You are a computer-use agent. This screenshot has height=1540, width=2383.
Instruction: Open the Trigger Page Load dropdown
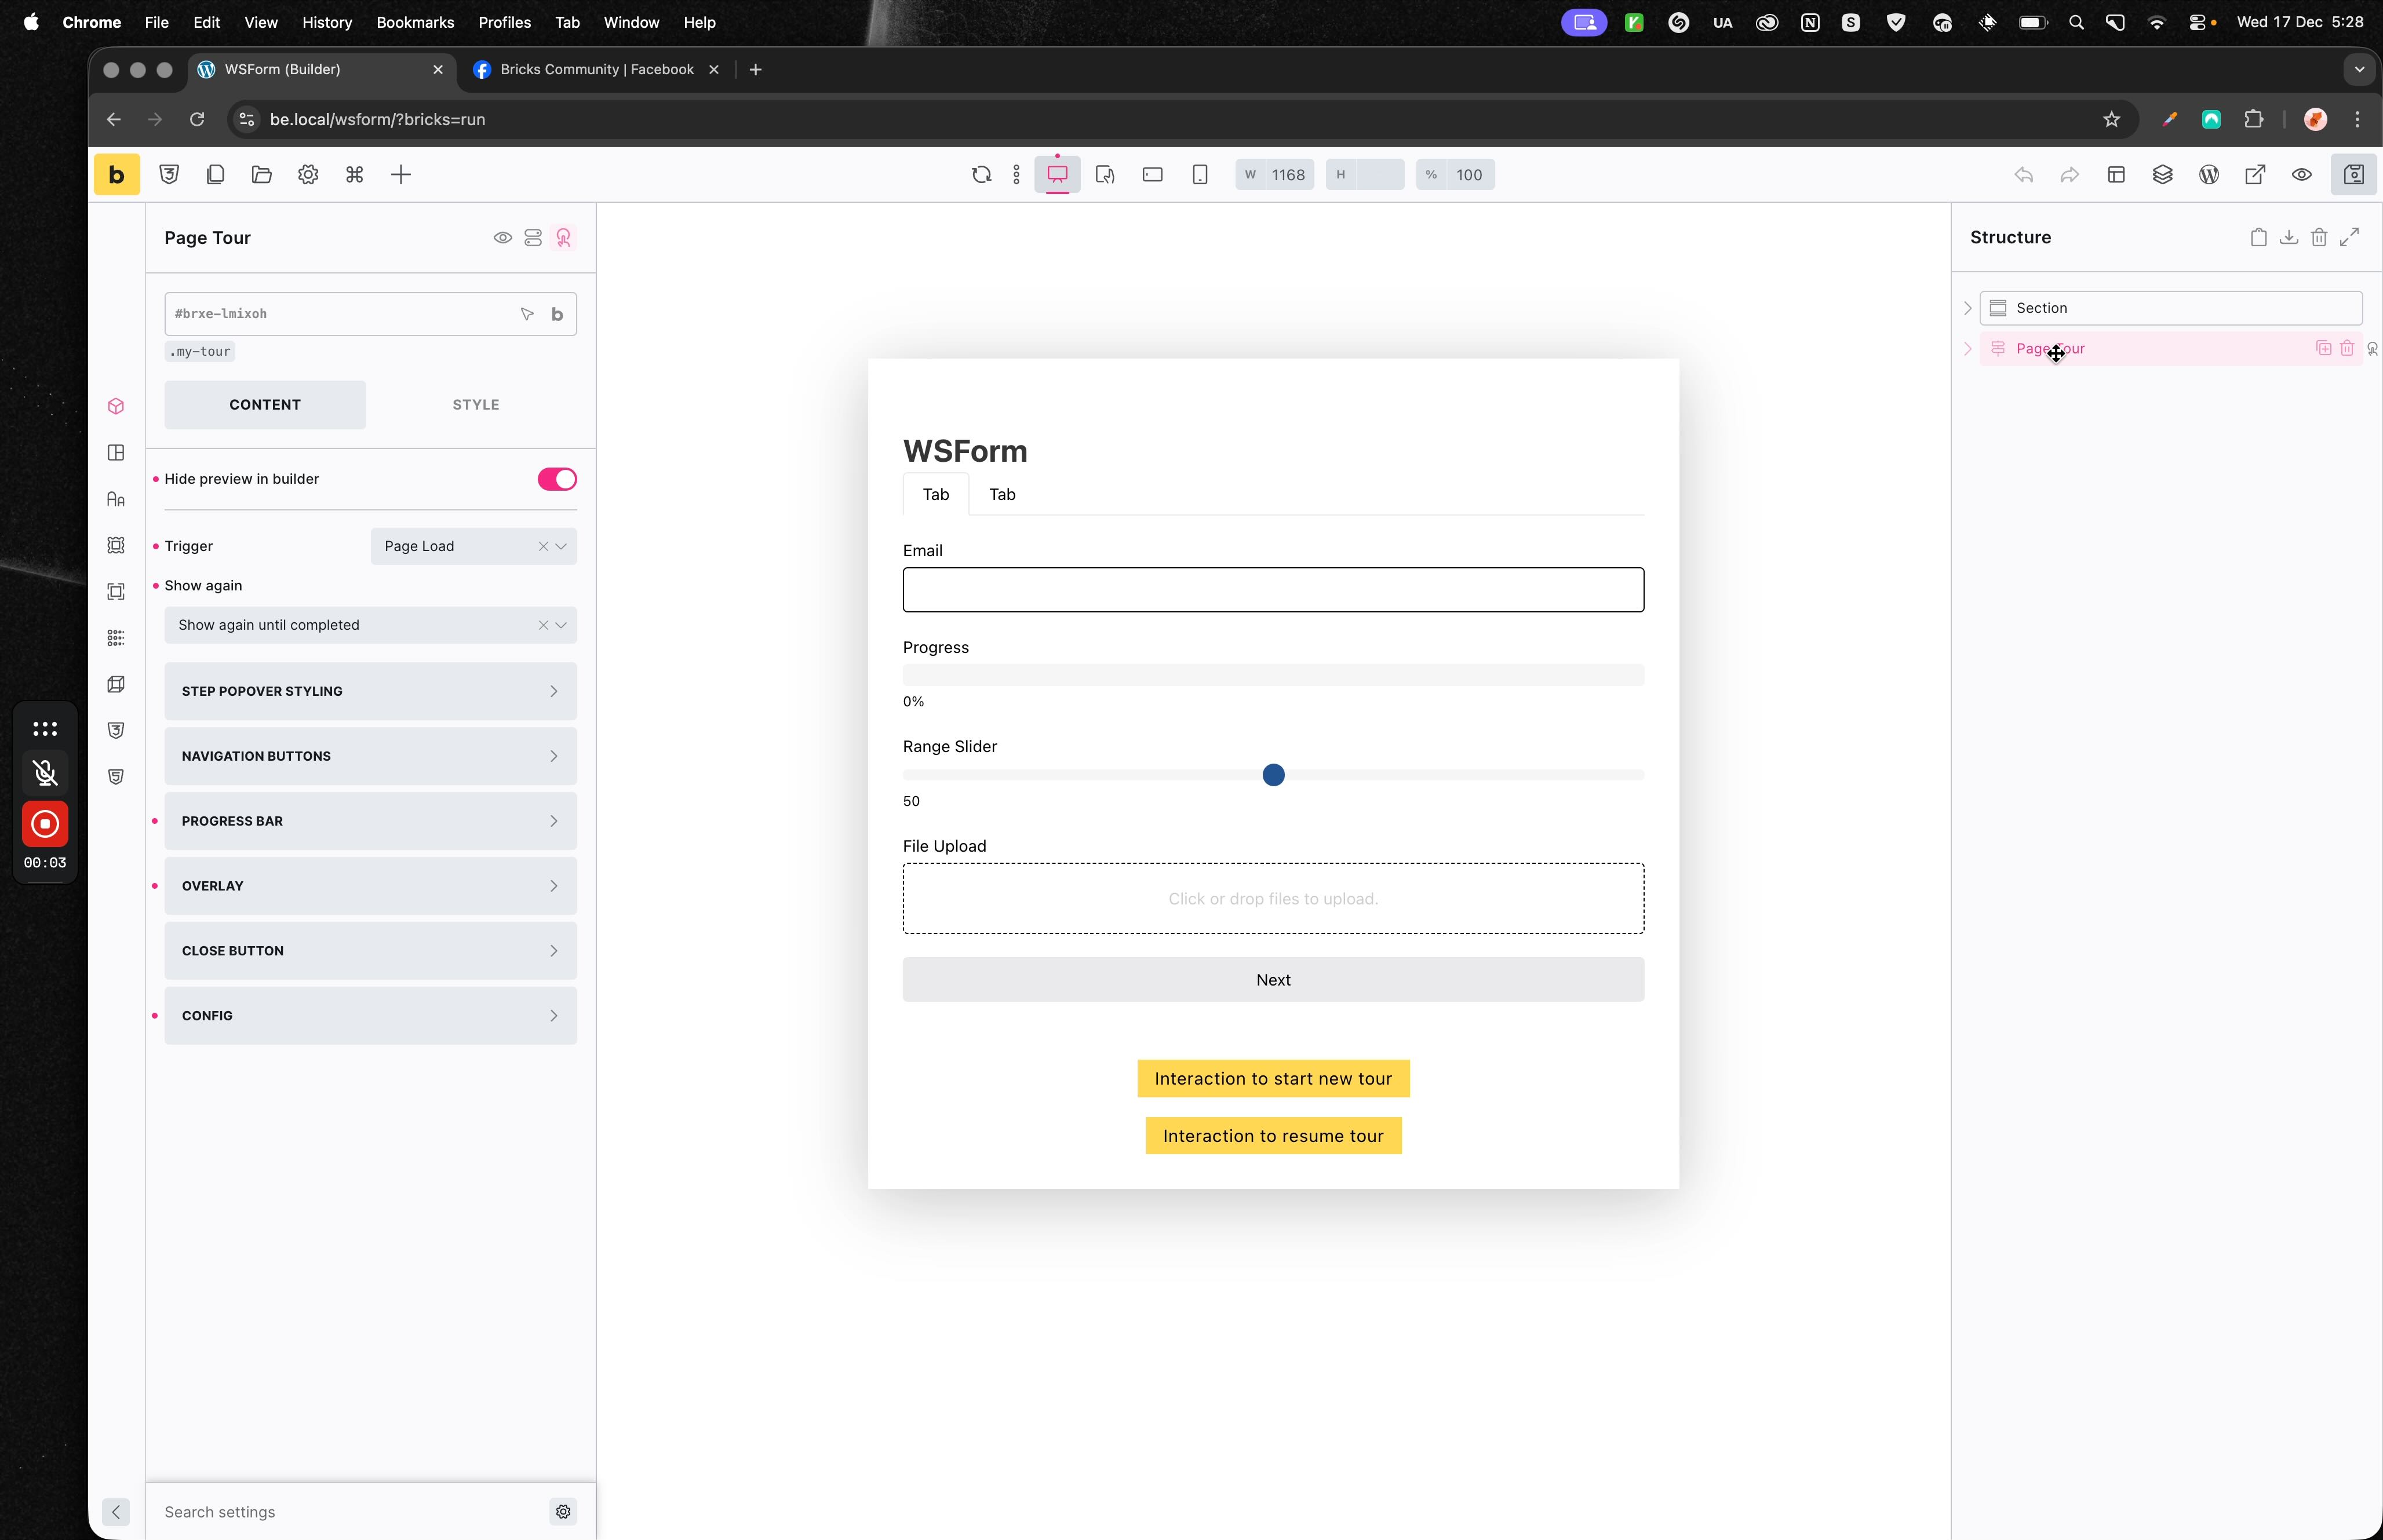click(x=474, y=546)
